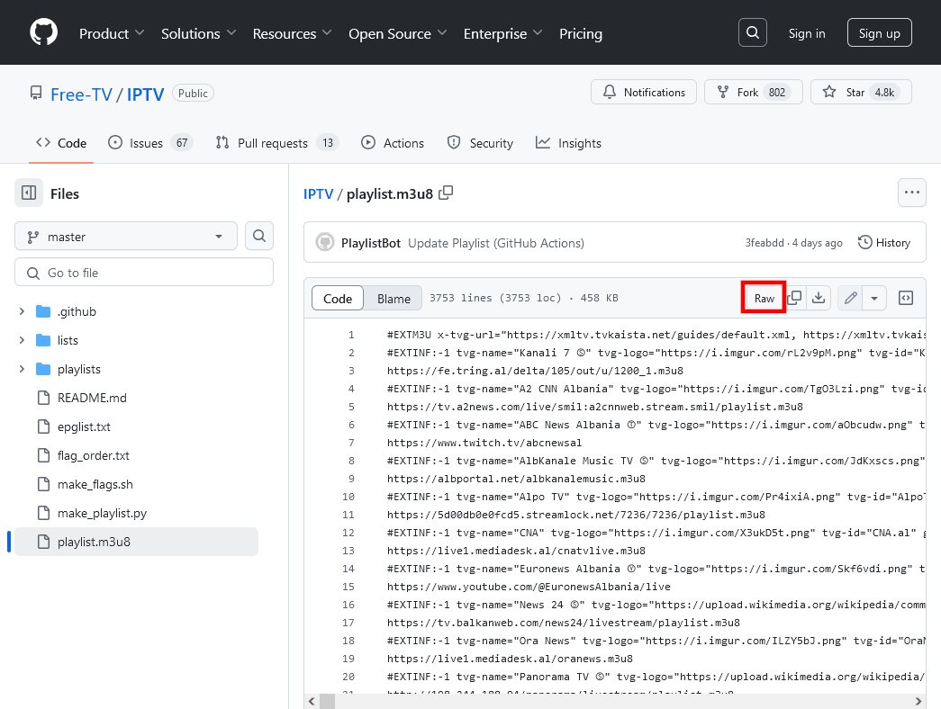Open PlaylistBot author link
Screen dimensions: 941x709
tap(371, 243)
